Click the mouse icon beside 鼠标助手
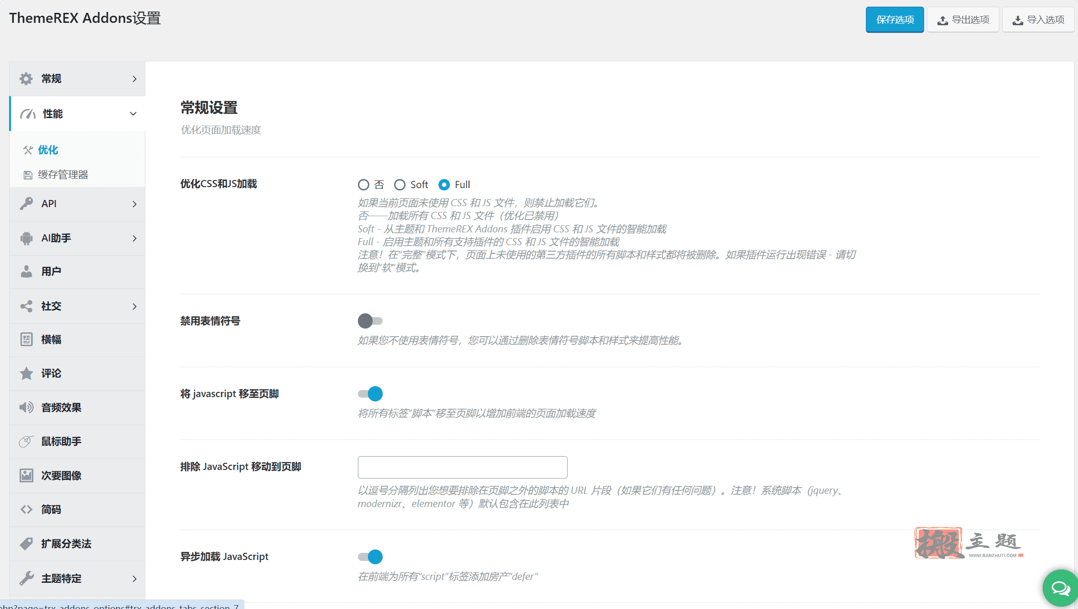Screen dimensions: 1078x609 pyautogui.click(x=26, y=441)
